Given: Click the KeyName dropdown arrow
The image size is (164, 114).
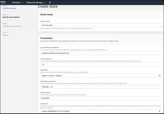Looking at the screenshot, I should [x=160, y=76].
